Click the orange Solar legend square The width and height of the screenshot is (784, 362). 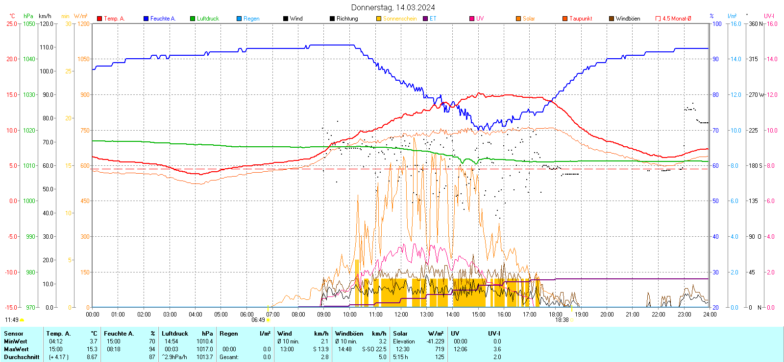518,19
